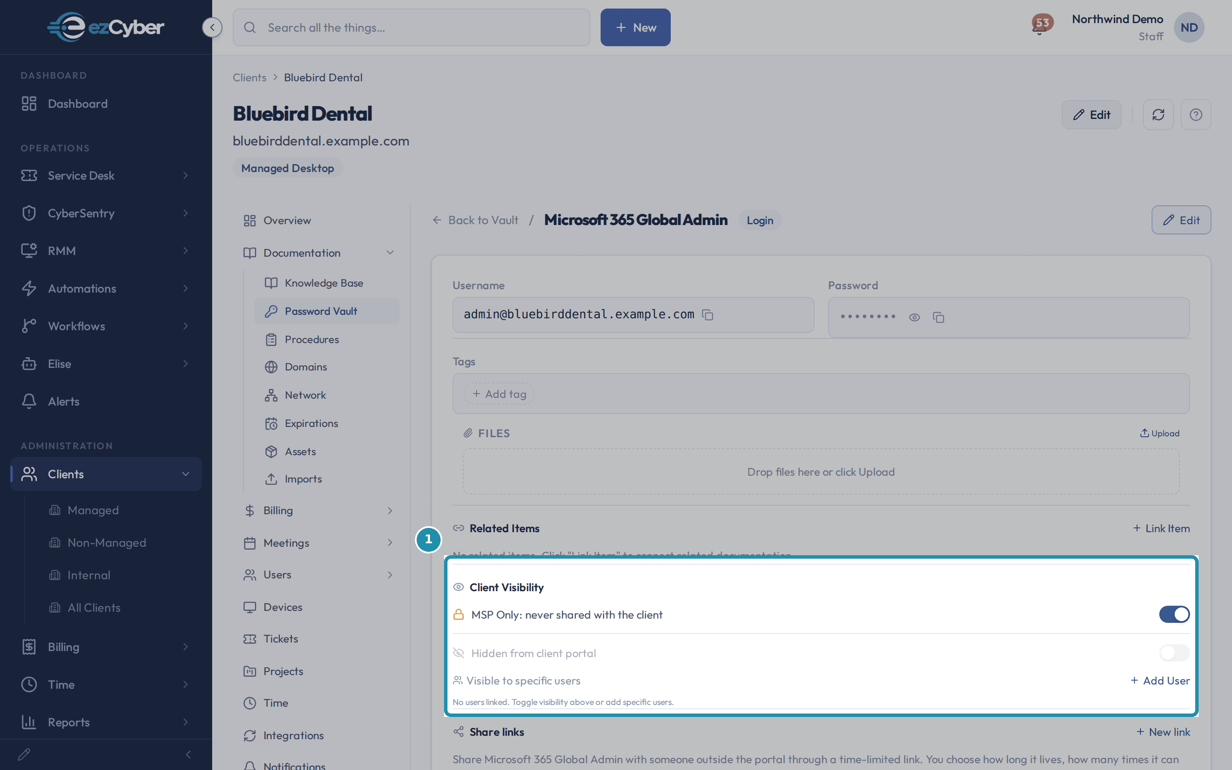
Task: Click the refresh icon beside Edit
Action: click(x=1158, y=115)
